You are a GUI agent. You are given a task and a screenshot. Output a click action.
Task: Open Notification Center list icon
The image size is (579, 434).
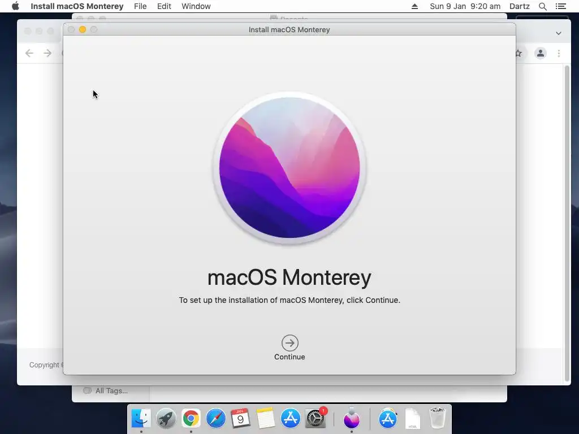point(560,6)
